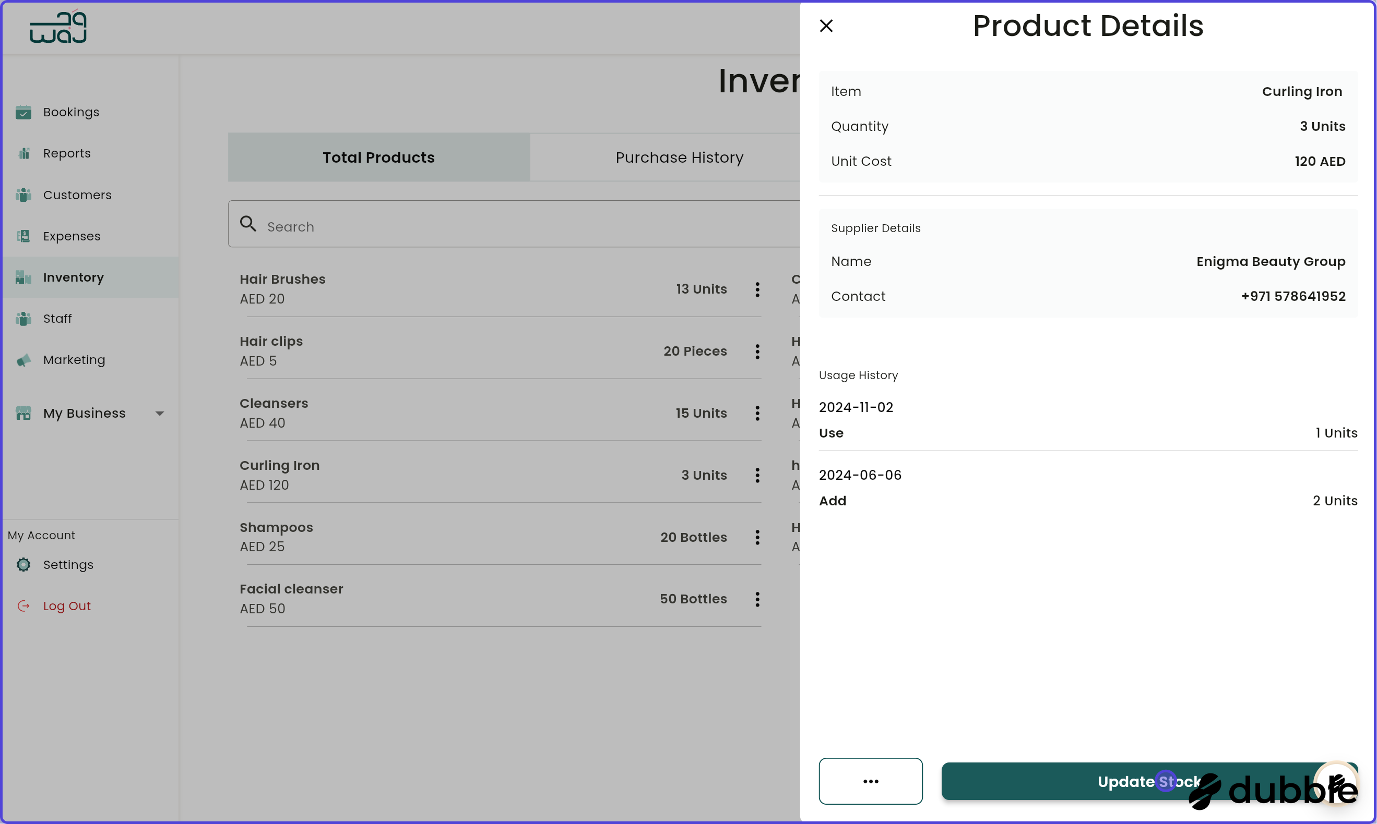Select the Inventory icon
Viewport: 1377px width, 824px height.
point(23,277)
